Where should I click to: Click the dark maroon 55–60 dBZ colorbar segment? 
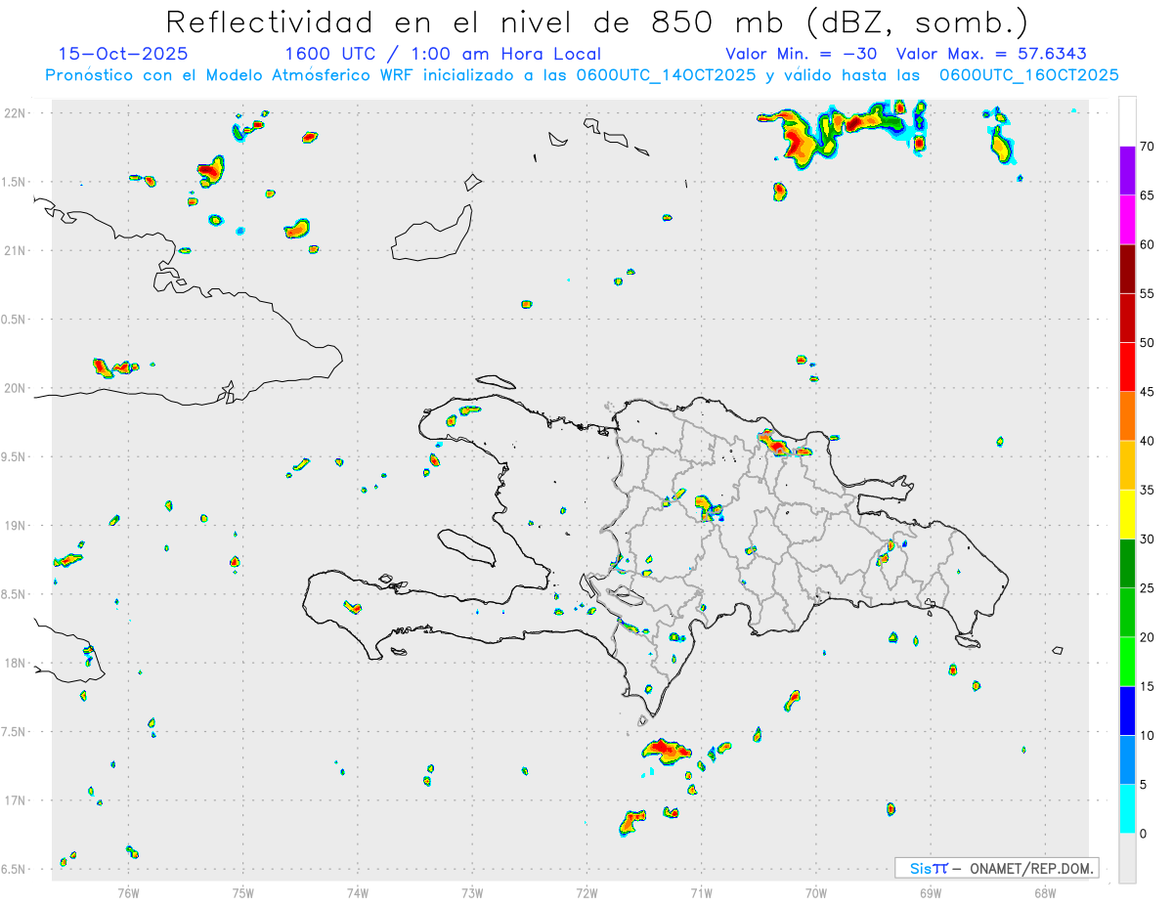tap(1127, 269)
